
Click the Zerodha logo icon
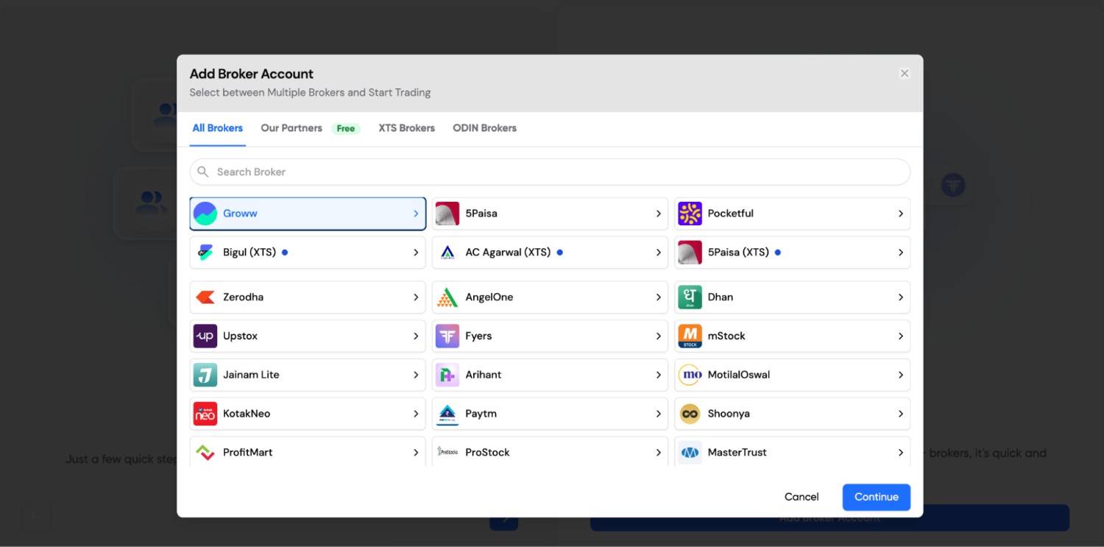[x=205, y=297]
